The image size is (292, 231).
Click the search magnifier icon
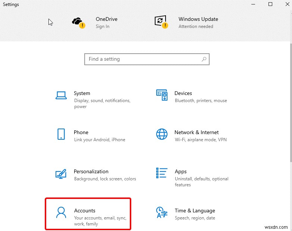coord(204,59)
